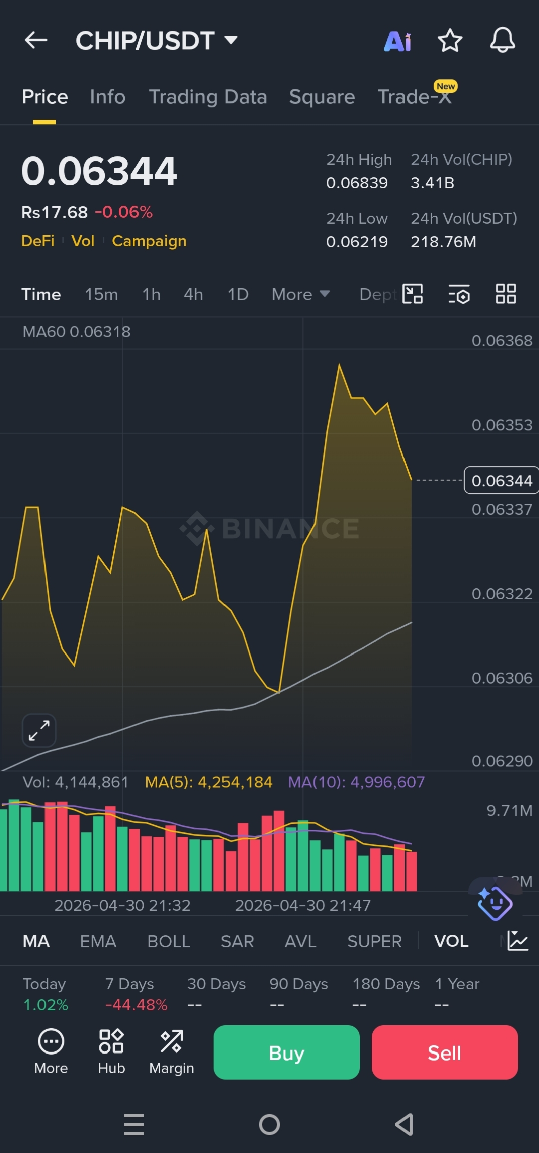Image resolution: width=539 pixels, height=1153 pixels.
Task: Tap Android home button
Action: click(x=269, y=1124)
